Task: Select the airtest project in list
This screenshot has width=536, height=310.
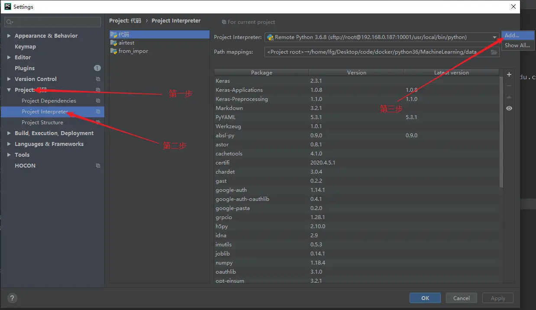Action: click(x=159, y=43)
